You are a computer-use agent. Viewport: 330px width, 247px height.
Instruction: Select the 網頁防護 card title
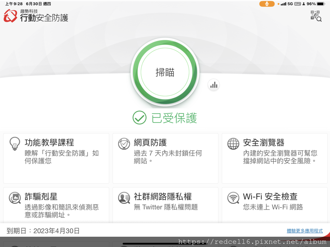[x=150, y=142]
